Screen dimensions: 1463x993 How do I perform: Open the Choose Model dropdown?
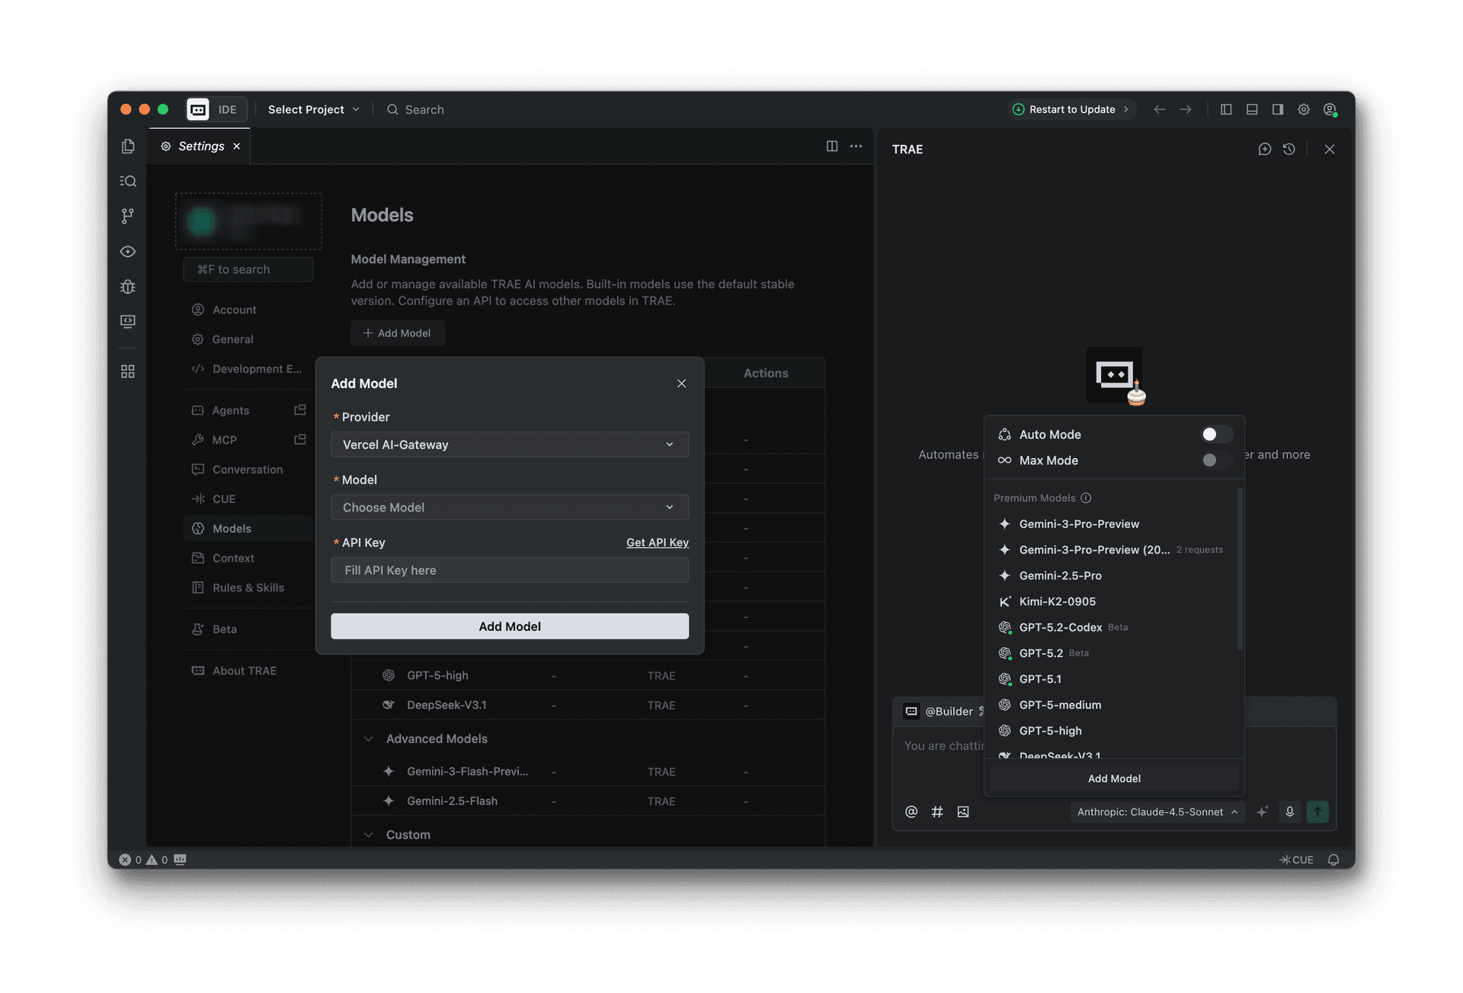[x=509, y=508]
